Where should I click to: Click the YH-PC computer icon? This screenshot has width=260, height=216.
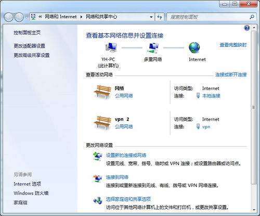pos(111,47)
